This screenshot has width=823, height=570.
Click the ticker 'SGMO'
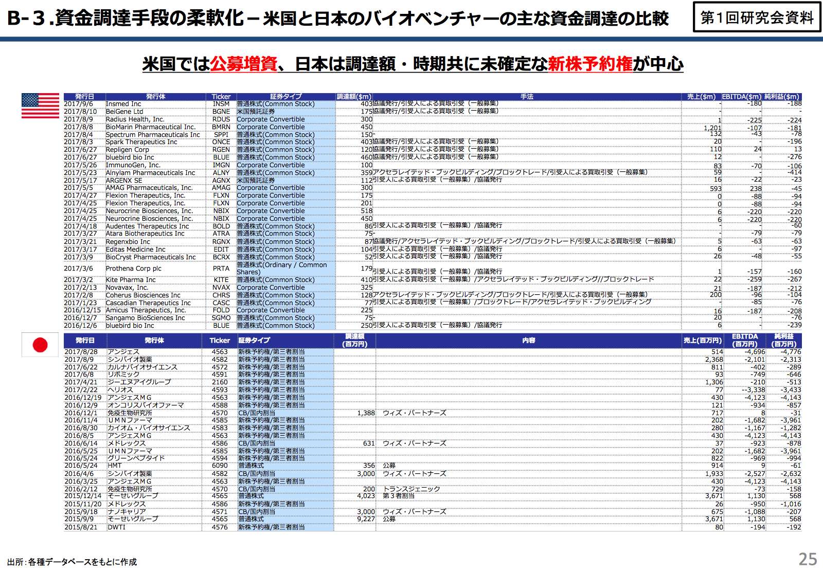221,318
